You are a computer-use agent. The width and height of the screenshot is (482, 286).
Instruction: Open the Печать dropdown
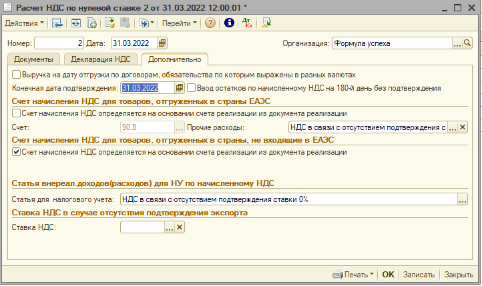point(354,275)
